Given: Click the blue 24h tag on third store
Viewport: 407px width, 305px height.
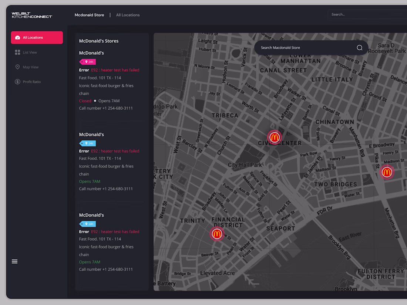Looking at the screenshot, I should point(87,224).
